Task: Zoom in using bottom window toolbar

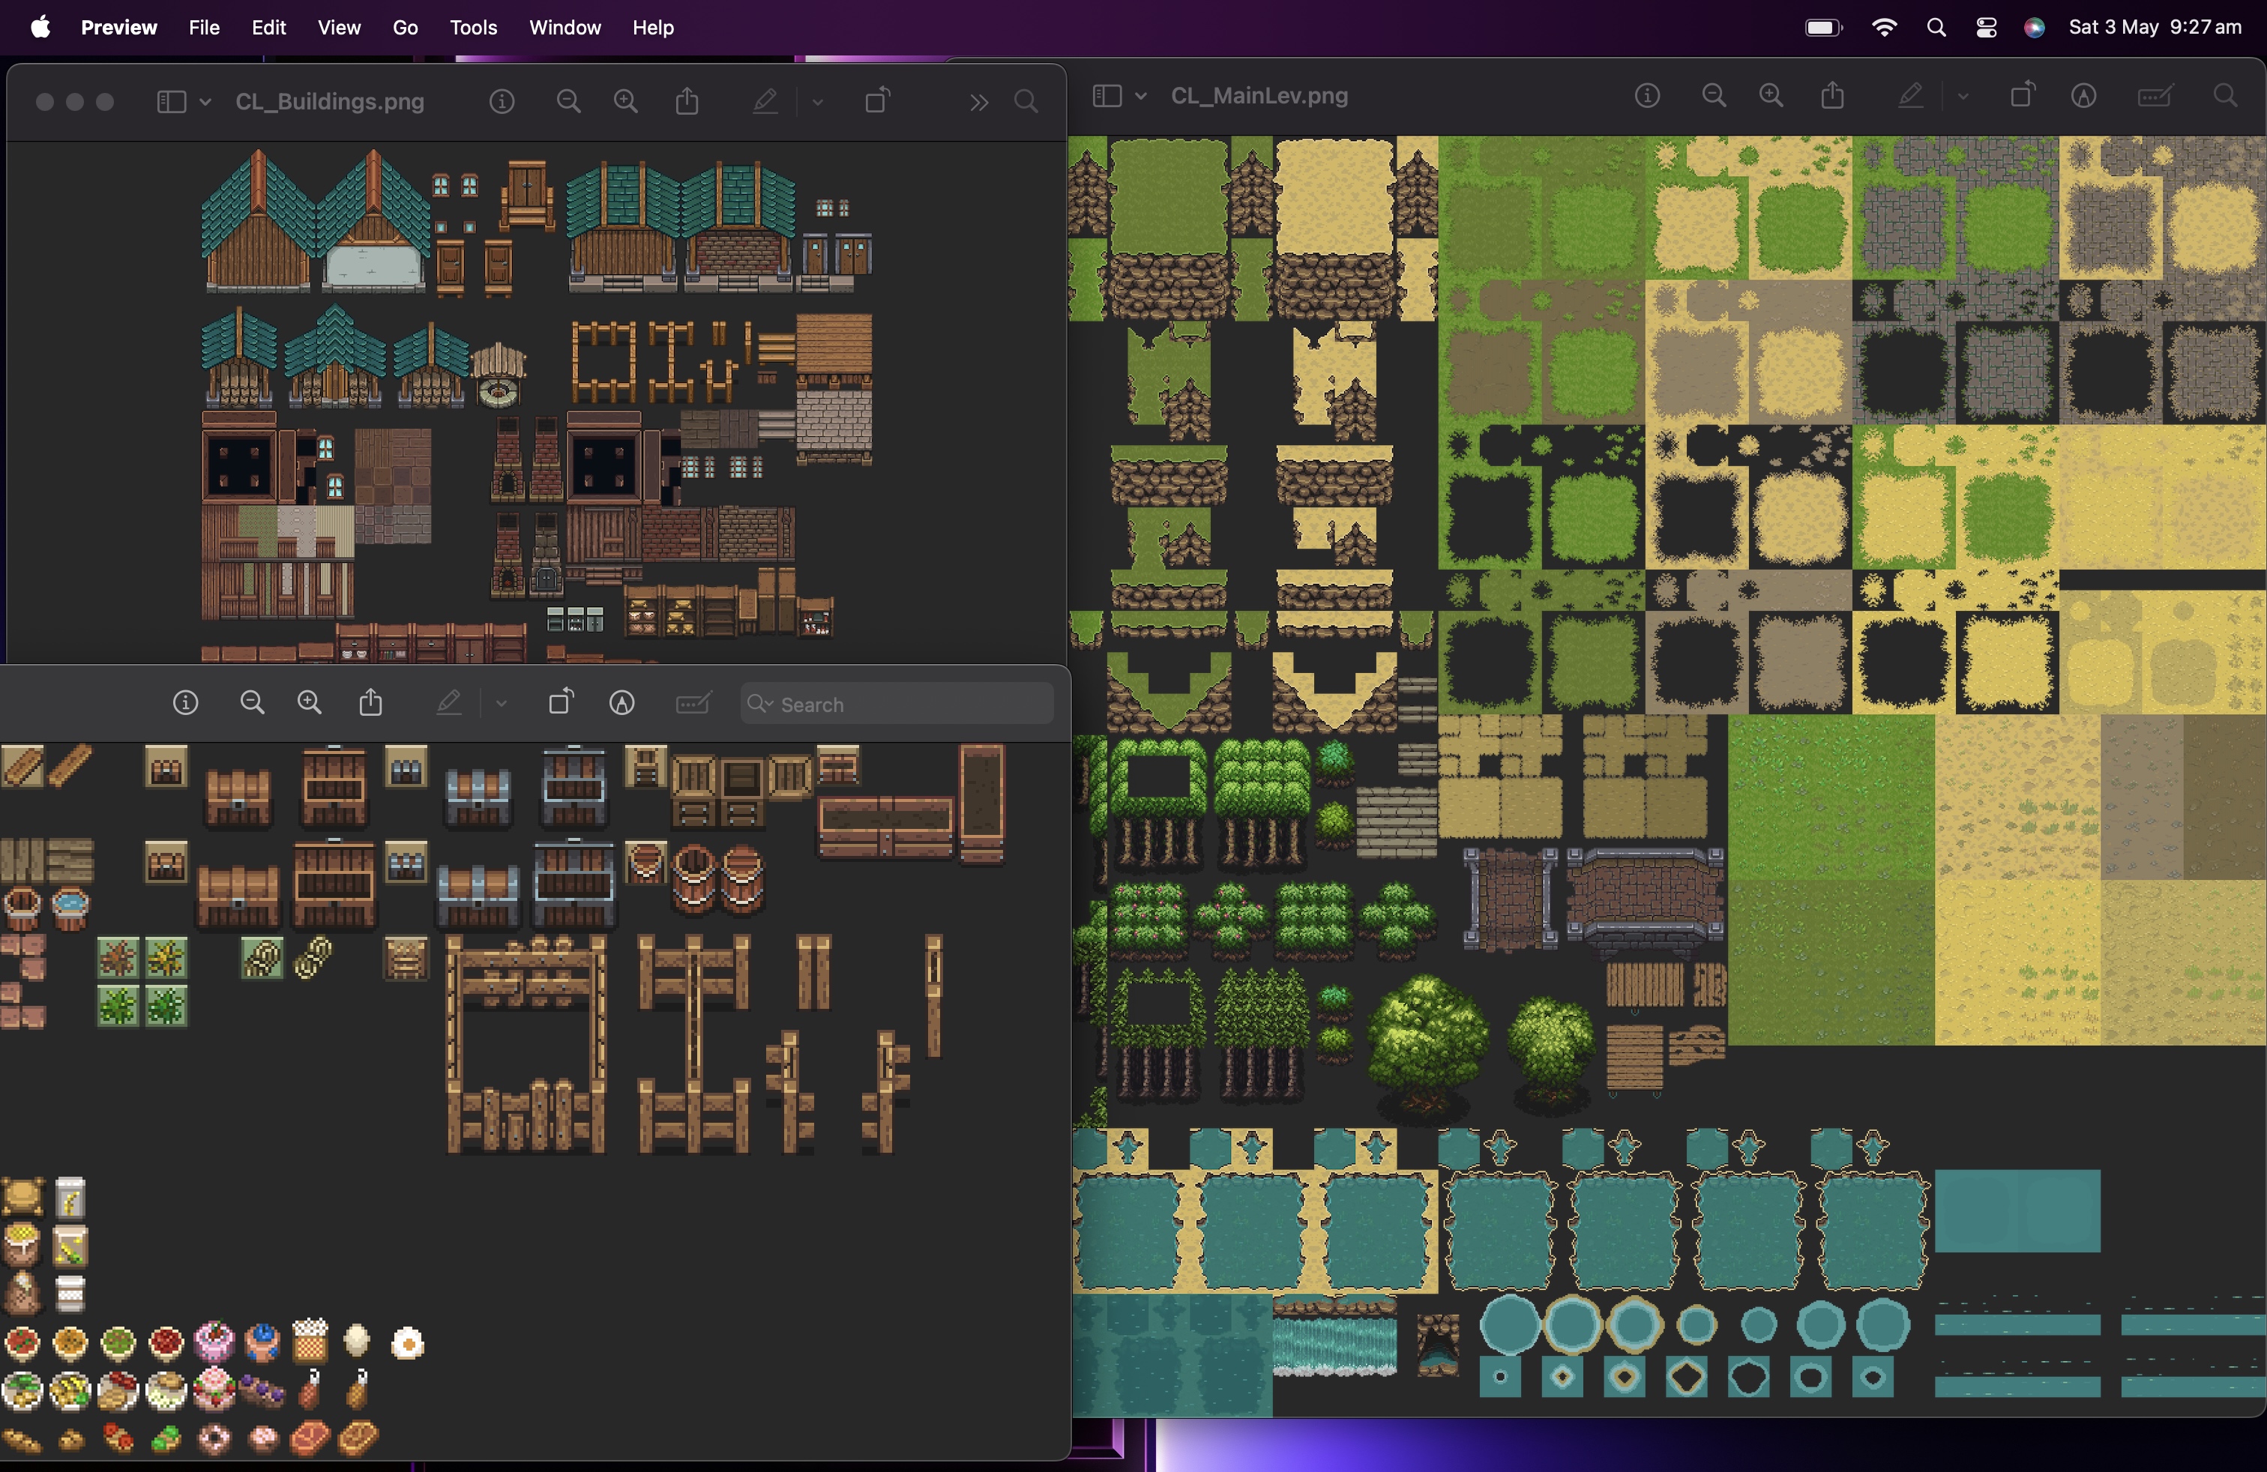Action: tap(310, 704)
